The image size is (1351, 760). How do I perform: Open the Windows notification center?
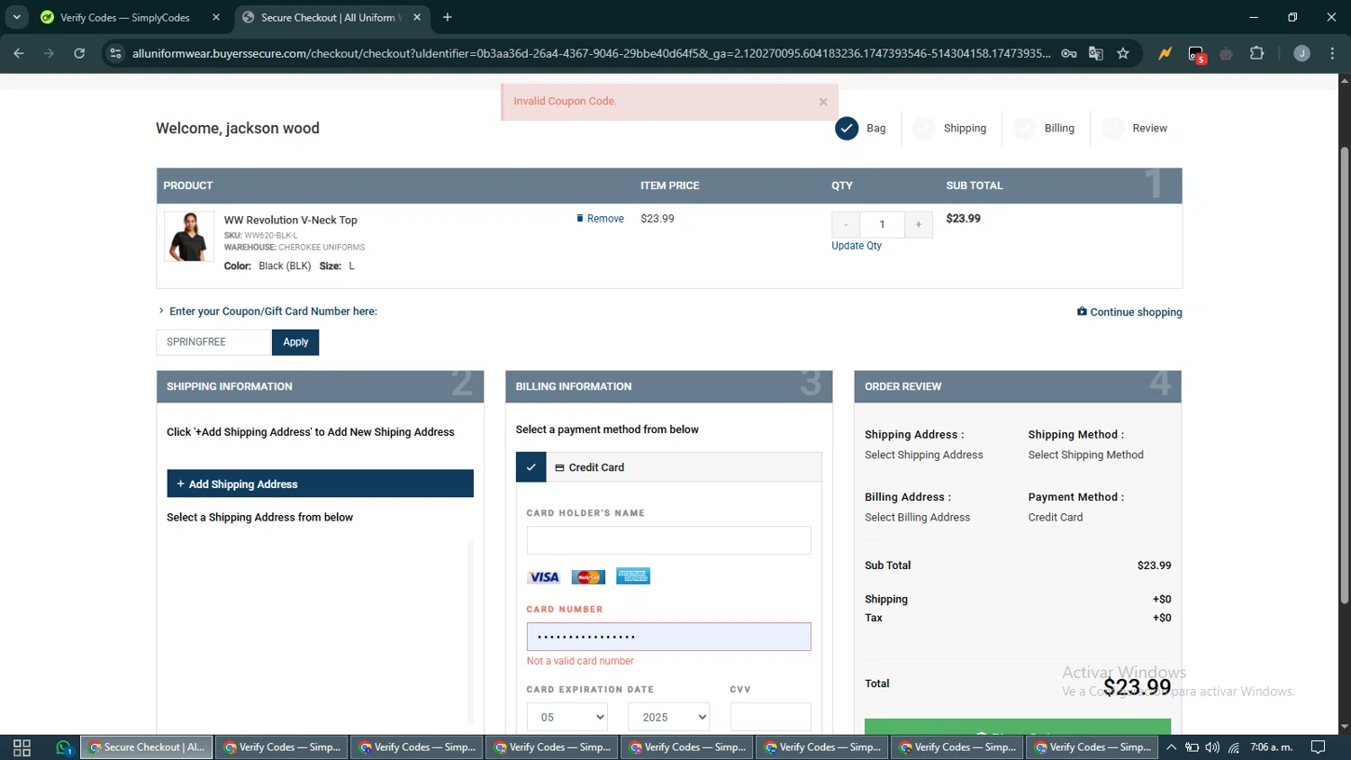click(1318, 747)
